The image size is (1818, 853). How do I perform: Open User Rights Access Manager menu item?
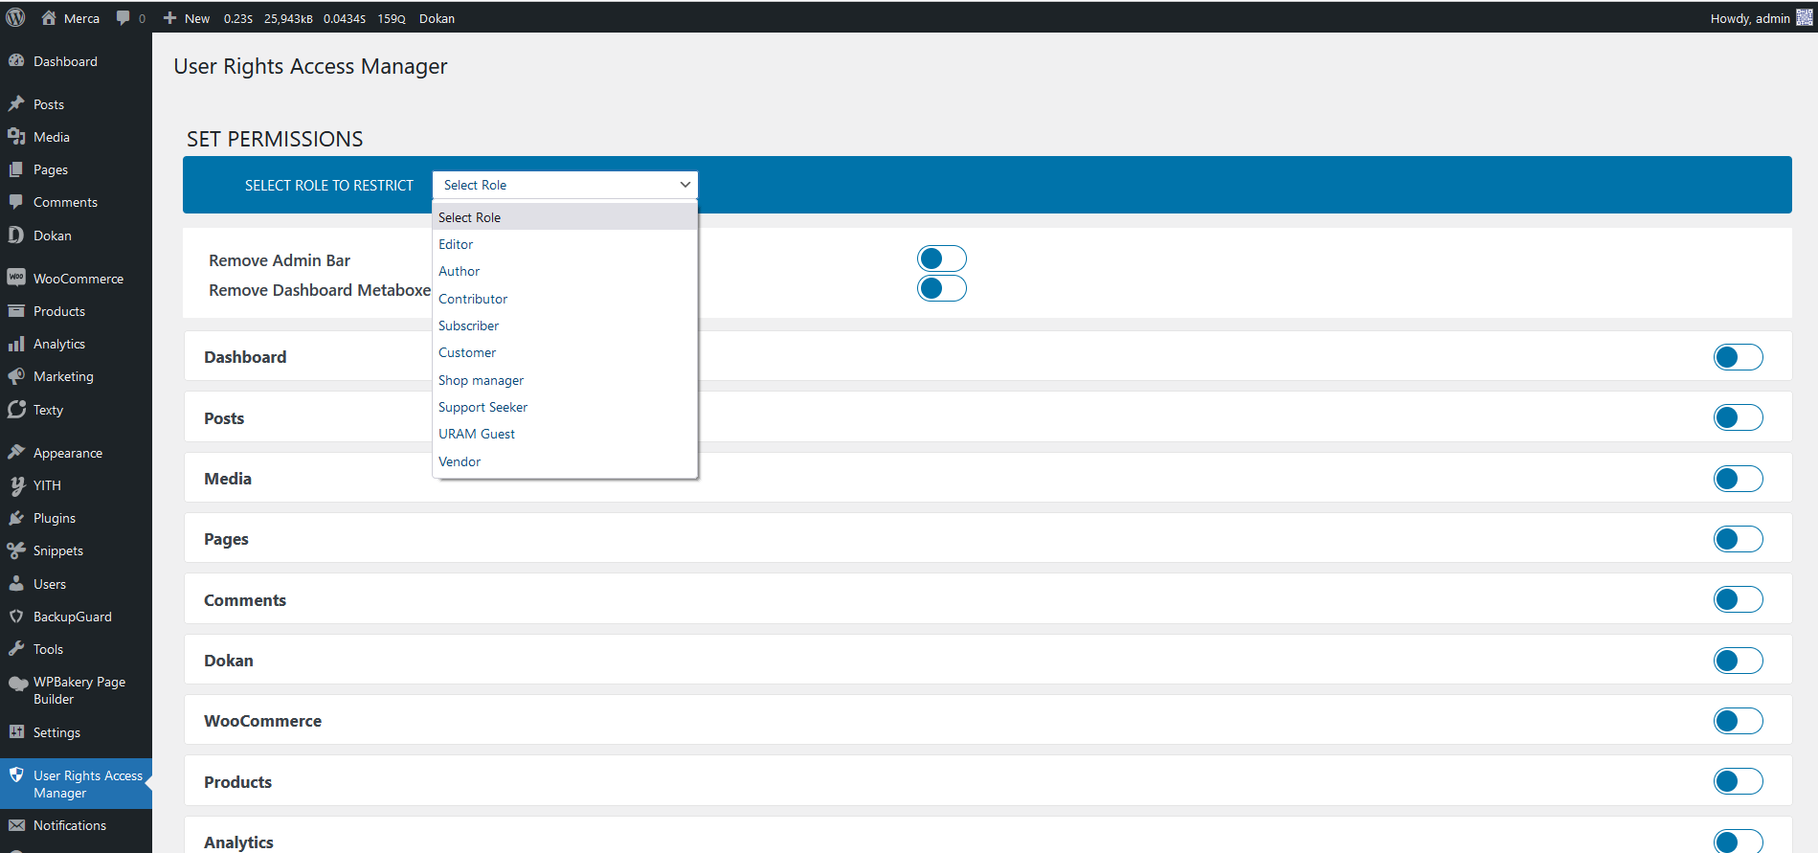click(76, 784)
